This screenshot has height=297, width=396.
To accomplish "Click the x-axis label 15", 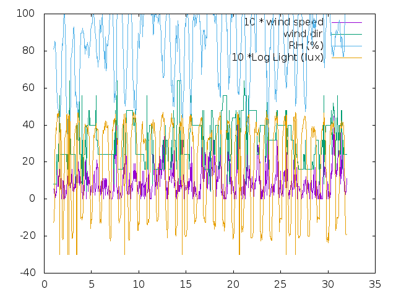I will 186,285.
